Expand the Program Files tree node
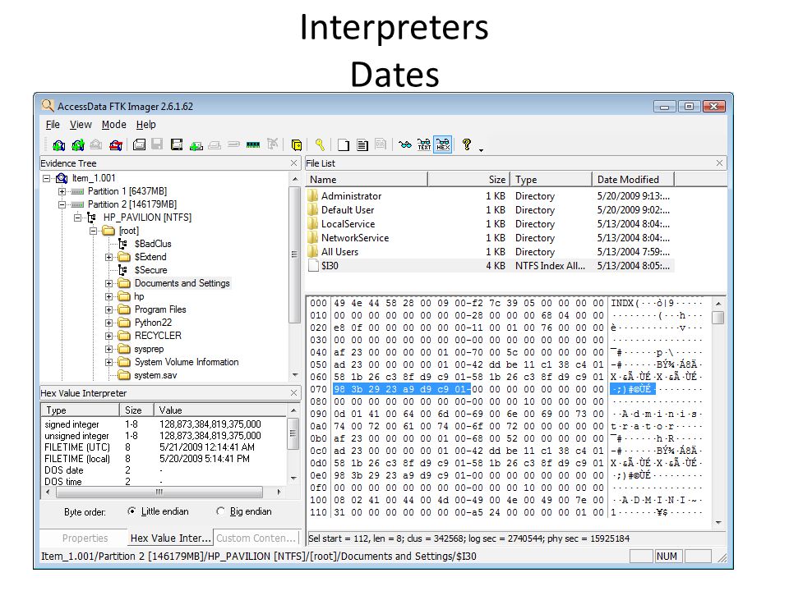 [x=108, y=309]
